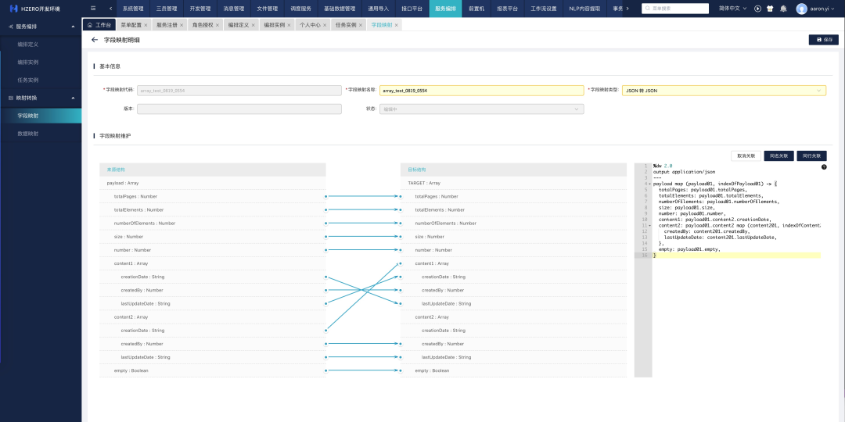This screenshot has width=845, height=422.
Task: Fold code block at line 4
Action: point(649,183)
